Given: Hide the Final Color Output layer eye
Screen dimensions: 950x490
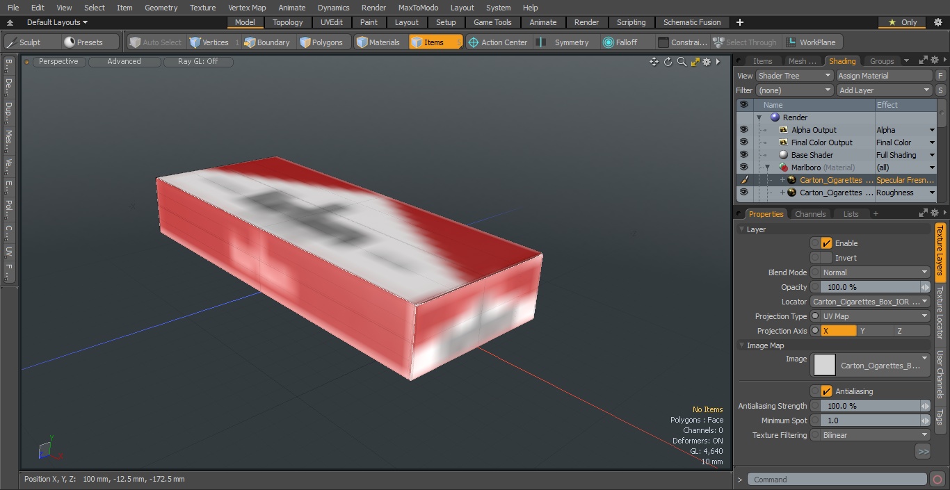Looking at the screenshot, I should click(743, 142).
